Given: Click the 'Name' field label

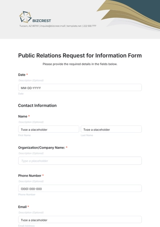Looking at the screenshot, I should point(23,117).
